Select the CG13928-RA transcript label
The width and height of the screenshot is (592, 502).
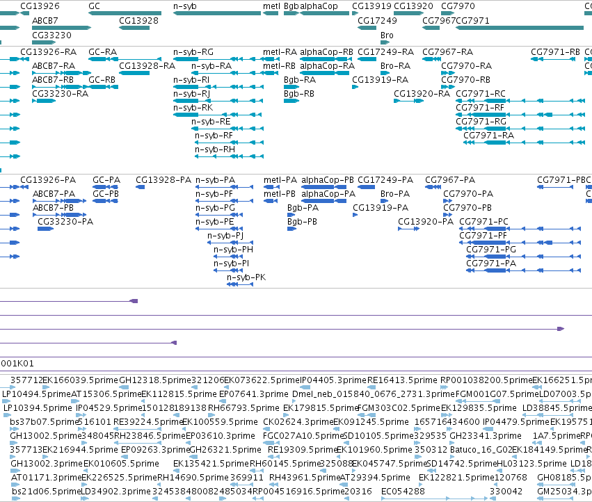coord(147,65)
